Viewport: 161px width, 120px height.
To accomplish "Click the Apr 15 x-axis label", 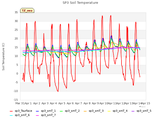I will [146, 103].
